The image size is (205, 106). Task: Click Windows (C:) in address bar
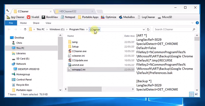coord(57,30)
